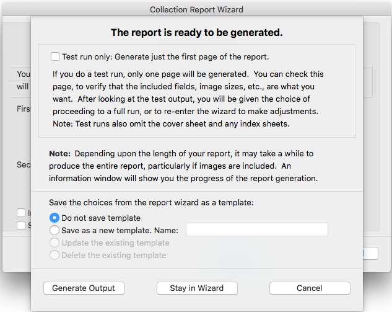Toggle the upper partially hidden background checkbox
Screen dimensions: 392x312
click(22, 213)
